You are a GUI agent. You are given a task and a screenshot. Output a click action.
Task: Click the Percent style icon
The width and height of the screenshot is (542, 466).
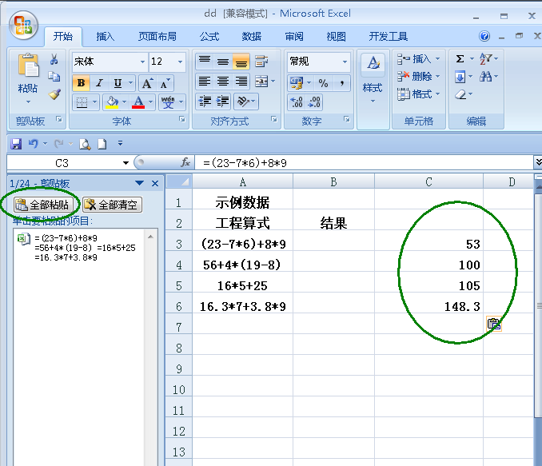pos(323,83)
